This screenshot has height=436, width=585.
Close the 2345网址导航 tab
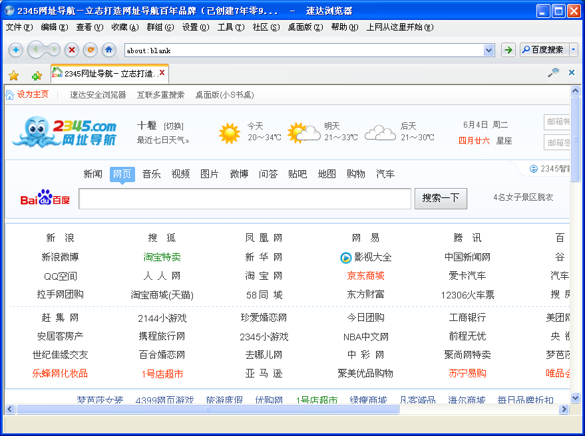pos(162,73)
